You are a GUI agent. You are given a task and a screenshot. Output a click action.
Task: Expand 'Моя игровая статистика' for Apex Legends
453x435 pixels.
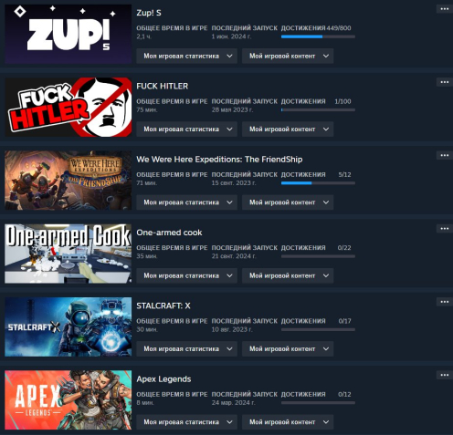tap(186, 422)
